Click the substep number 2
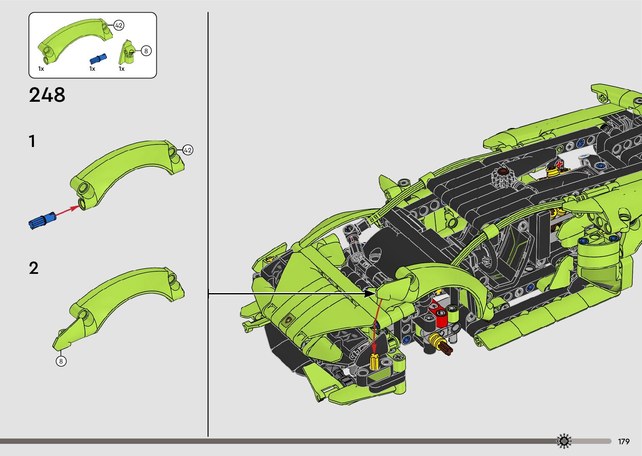The height and width of the screenshot is (456, 642). coord(34,268)
